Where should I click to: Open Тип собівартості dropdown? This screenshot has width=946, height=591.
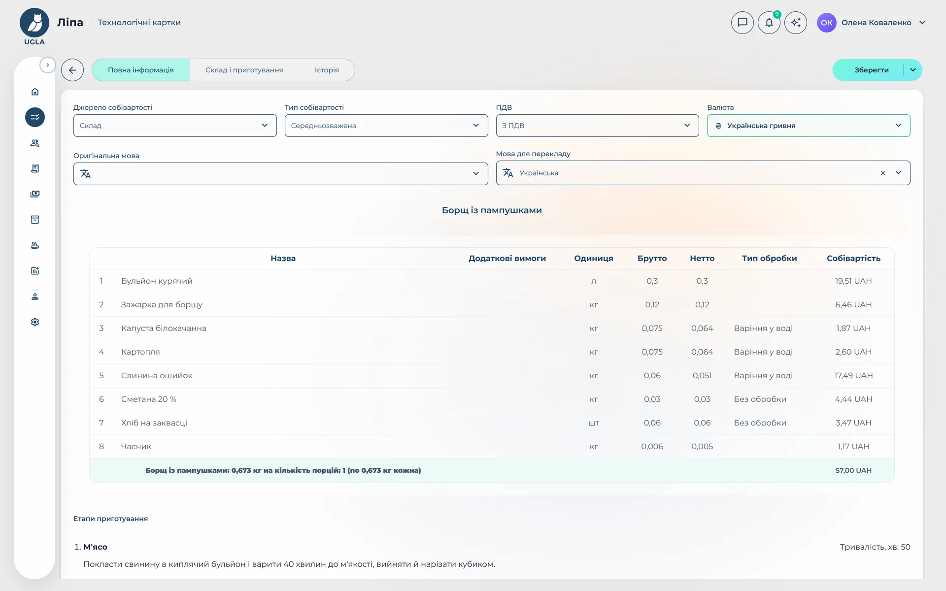pos(386,126)
